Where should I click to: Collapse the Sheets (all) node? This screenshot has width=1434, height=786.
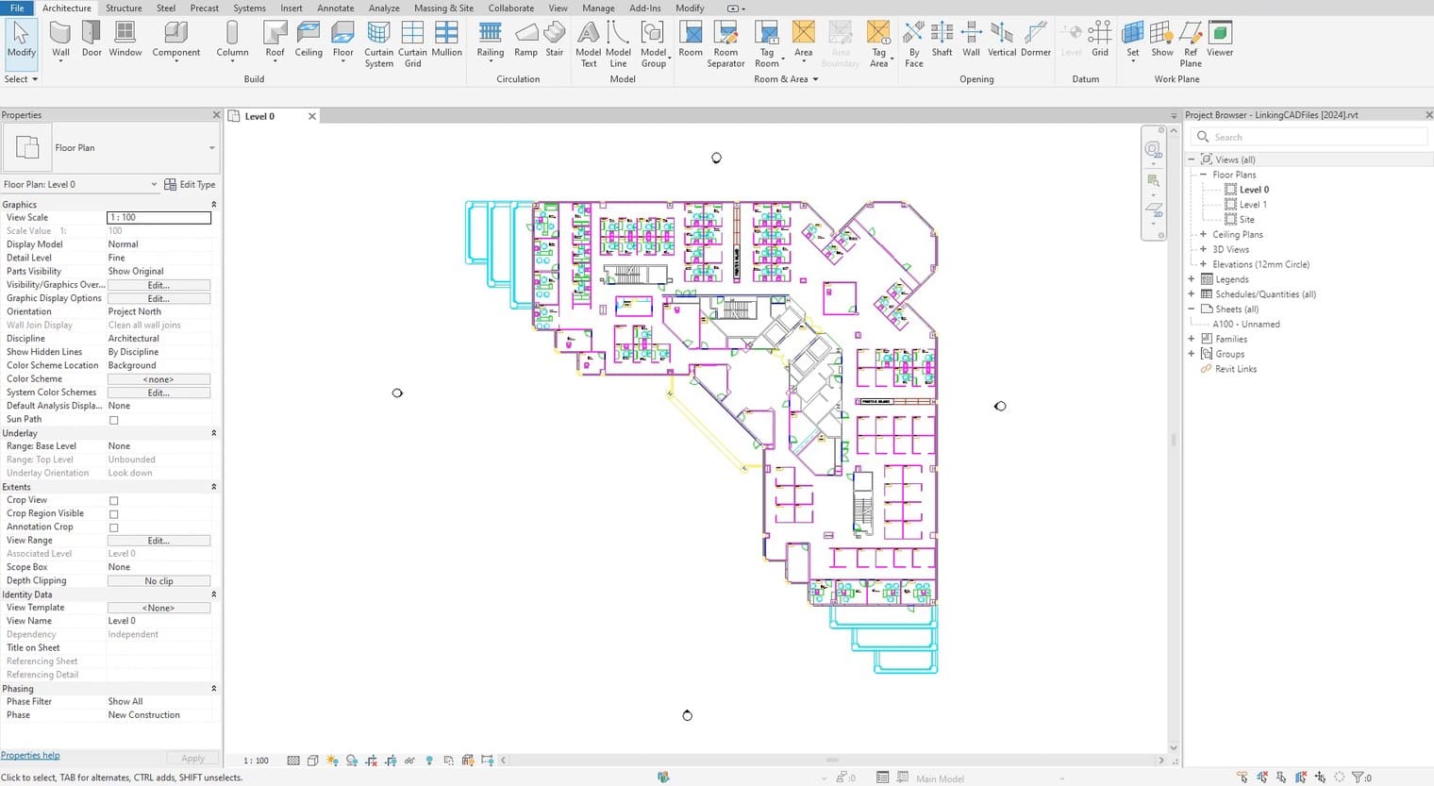pyautogui.click(x=1191, y=309)
